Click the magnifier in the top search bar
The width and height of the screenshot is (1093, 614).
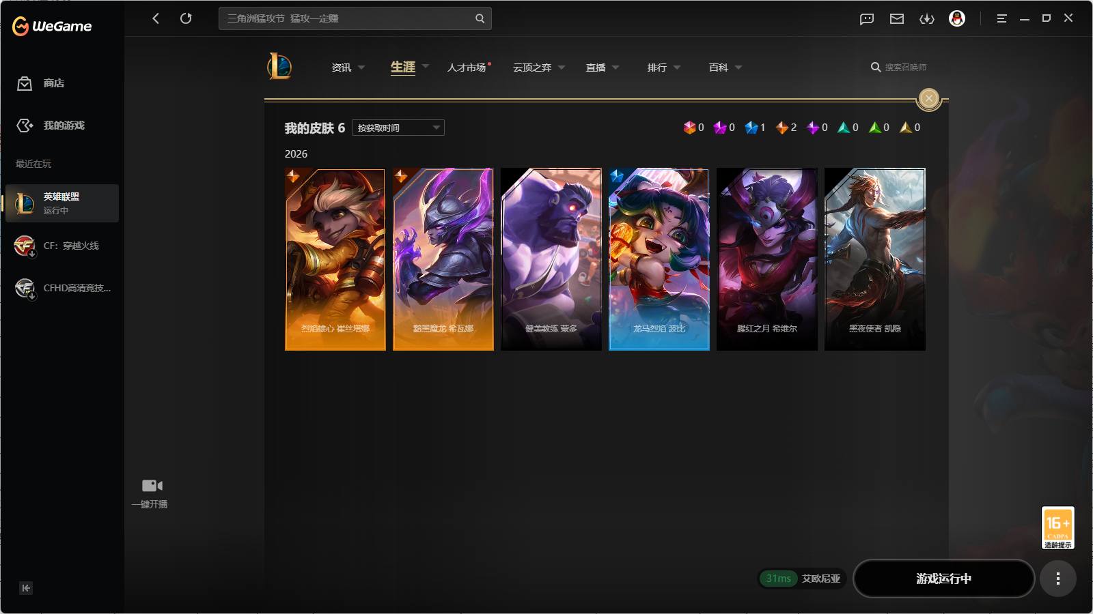coord(480,18)
